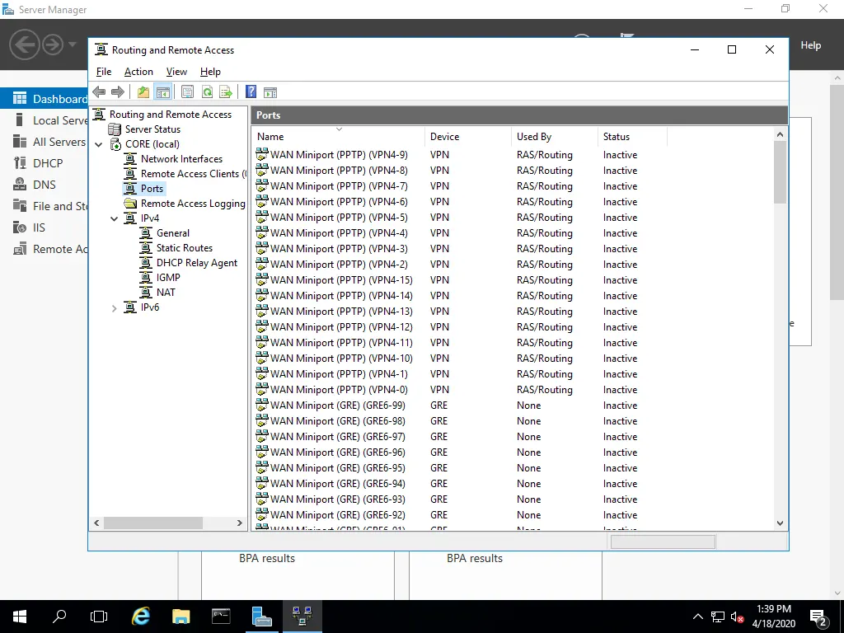Image resolution: width=844 pixels, height=633 pixels.
Task: Open All Servers in Server Manager
Action: click(x=45, y=142)
